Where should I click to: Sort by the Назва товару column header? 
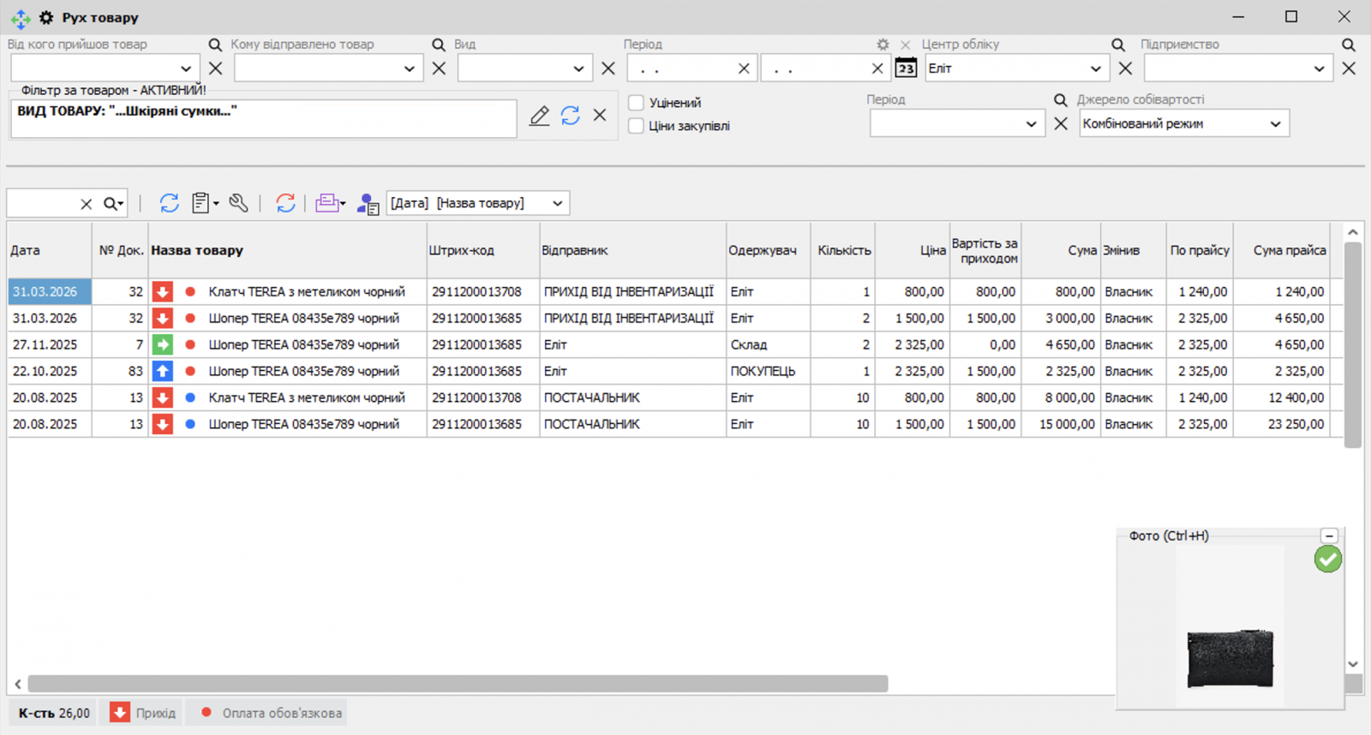(197, 250)
